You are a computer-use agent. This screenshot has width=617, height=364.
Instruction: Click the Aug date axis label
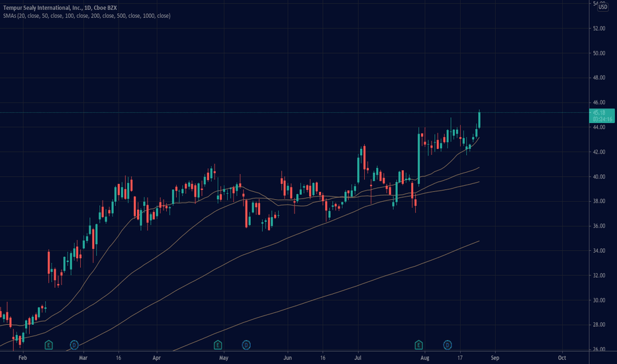click(424, 357)
